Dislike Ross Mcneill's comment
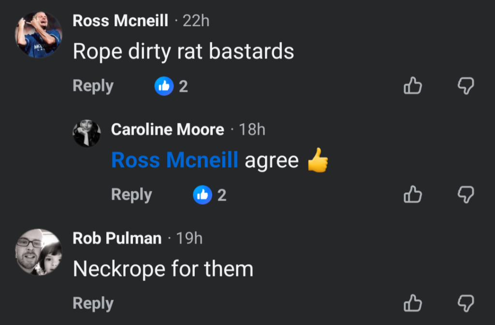 click(466, 87)
